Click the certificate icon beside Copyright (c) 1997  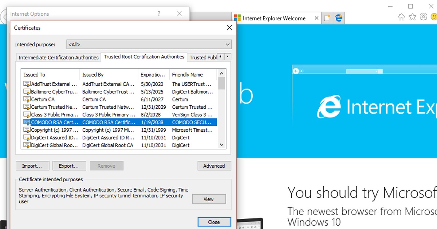pyautogui.click(x=27, y=130)
